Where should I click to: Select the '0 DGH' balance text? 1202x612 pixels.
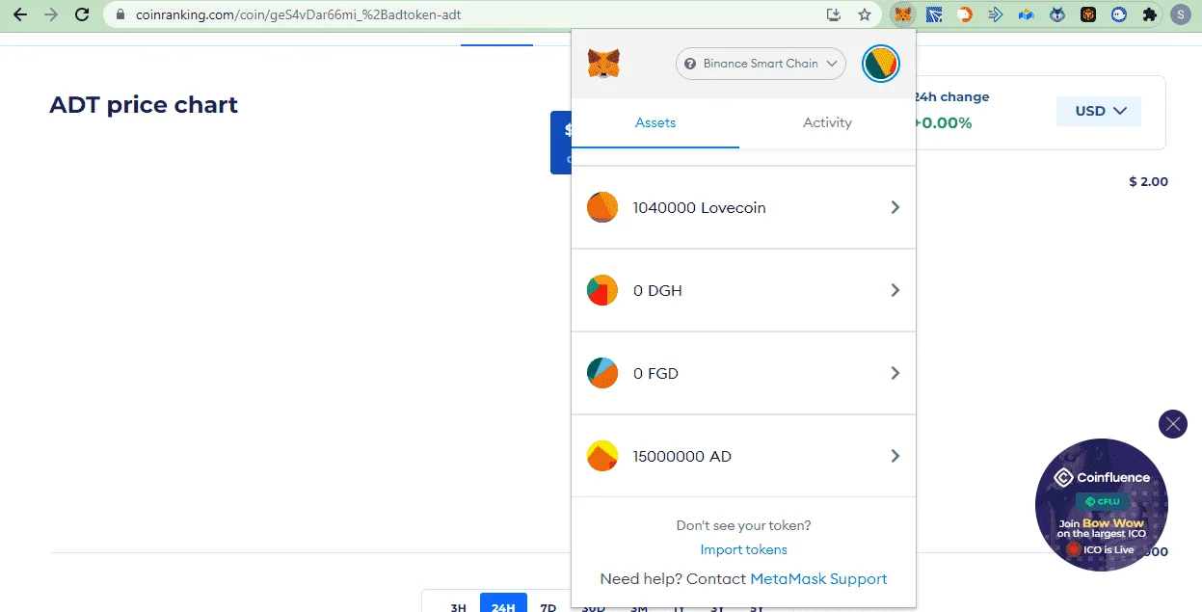coord(657,290)
